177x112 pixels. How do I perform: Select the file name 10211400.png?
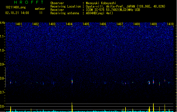pos(16,7)
